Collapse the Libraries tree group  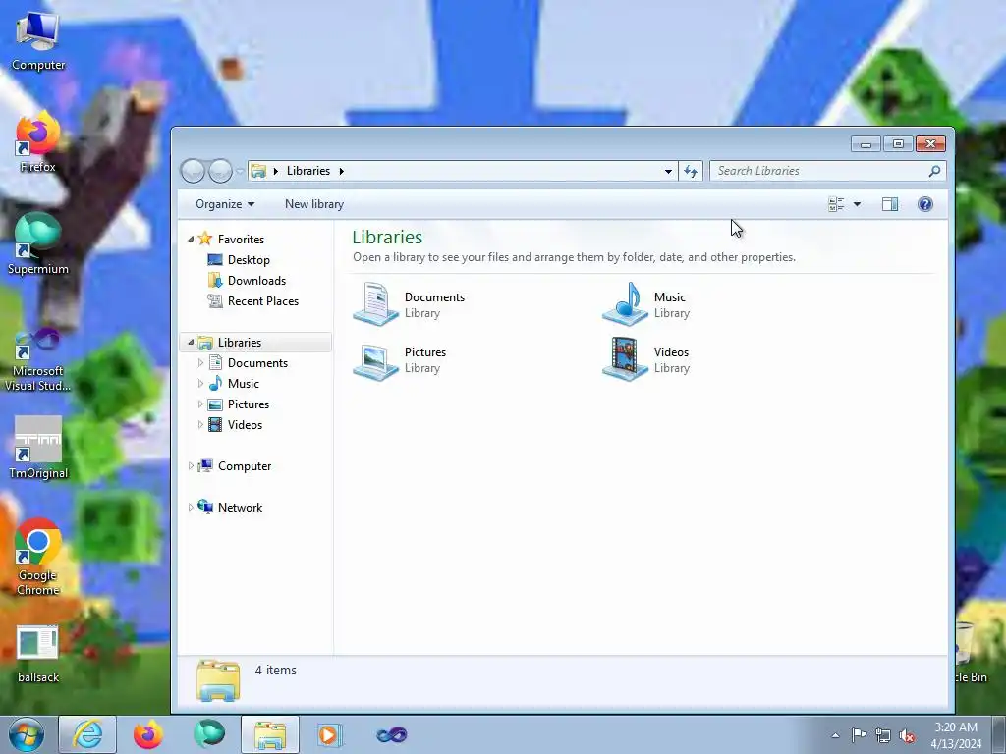[x=191, y=343]
